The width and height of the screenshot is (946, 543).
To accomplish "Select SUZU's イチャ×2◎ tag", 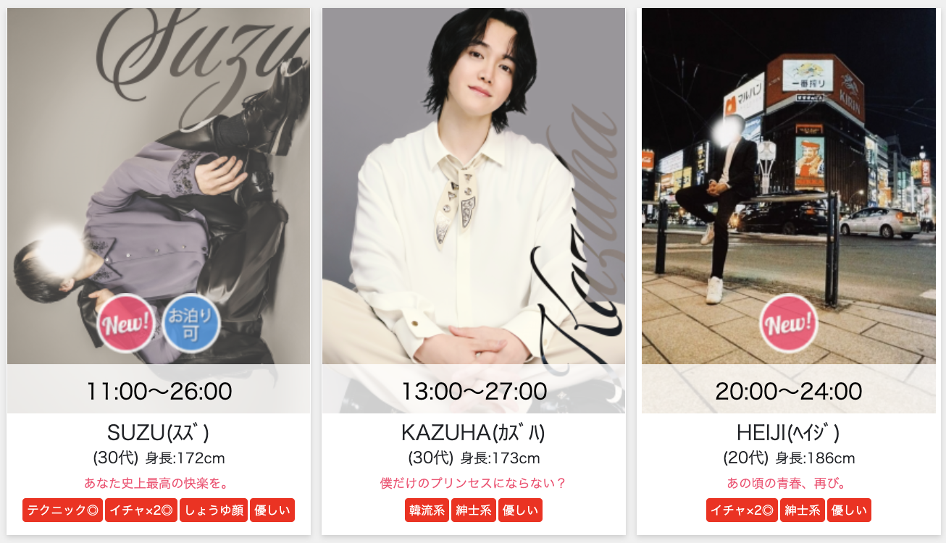I will [141, 510].
